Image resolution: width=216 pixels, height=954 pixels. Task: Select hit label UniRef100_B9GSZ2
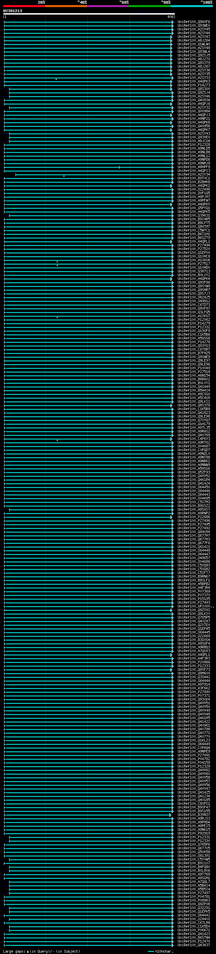(x=194, y=506)
